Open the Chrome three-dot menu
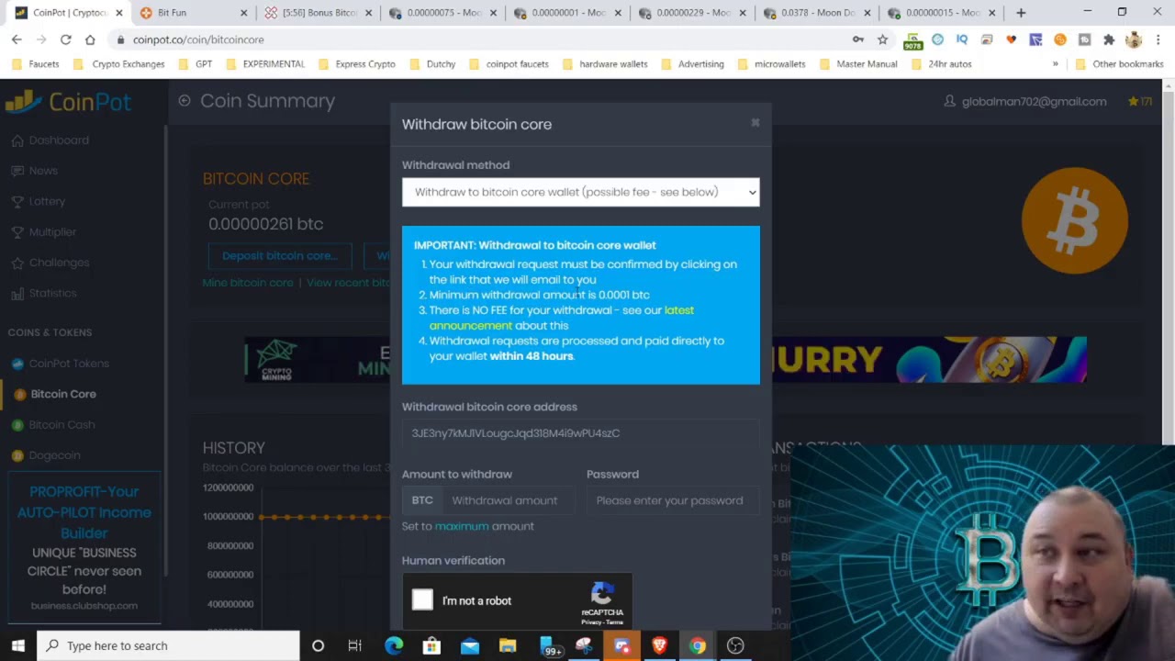The image size is (1175, 661). (x=1158, y=39)
